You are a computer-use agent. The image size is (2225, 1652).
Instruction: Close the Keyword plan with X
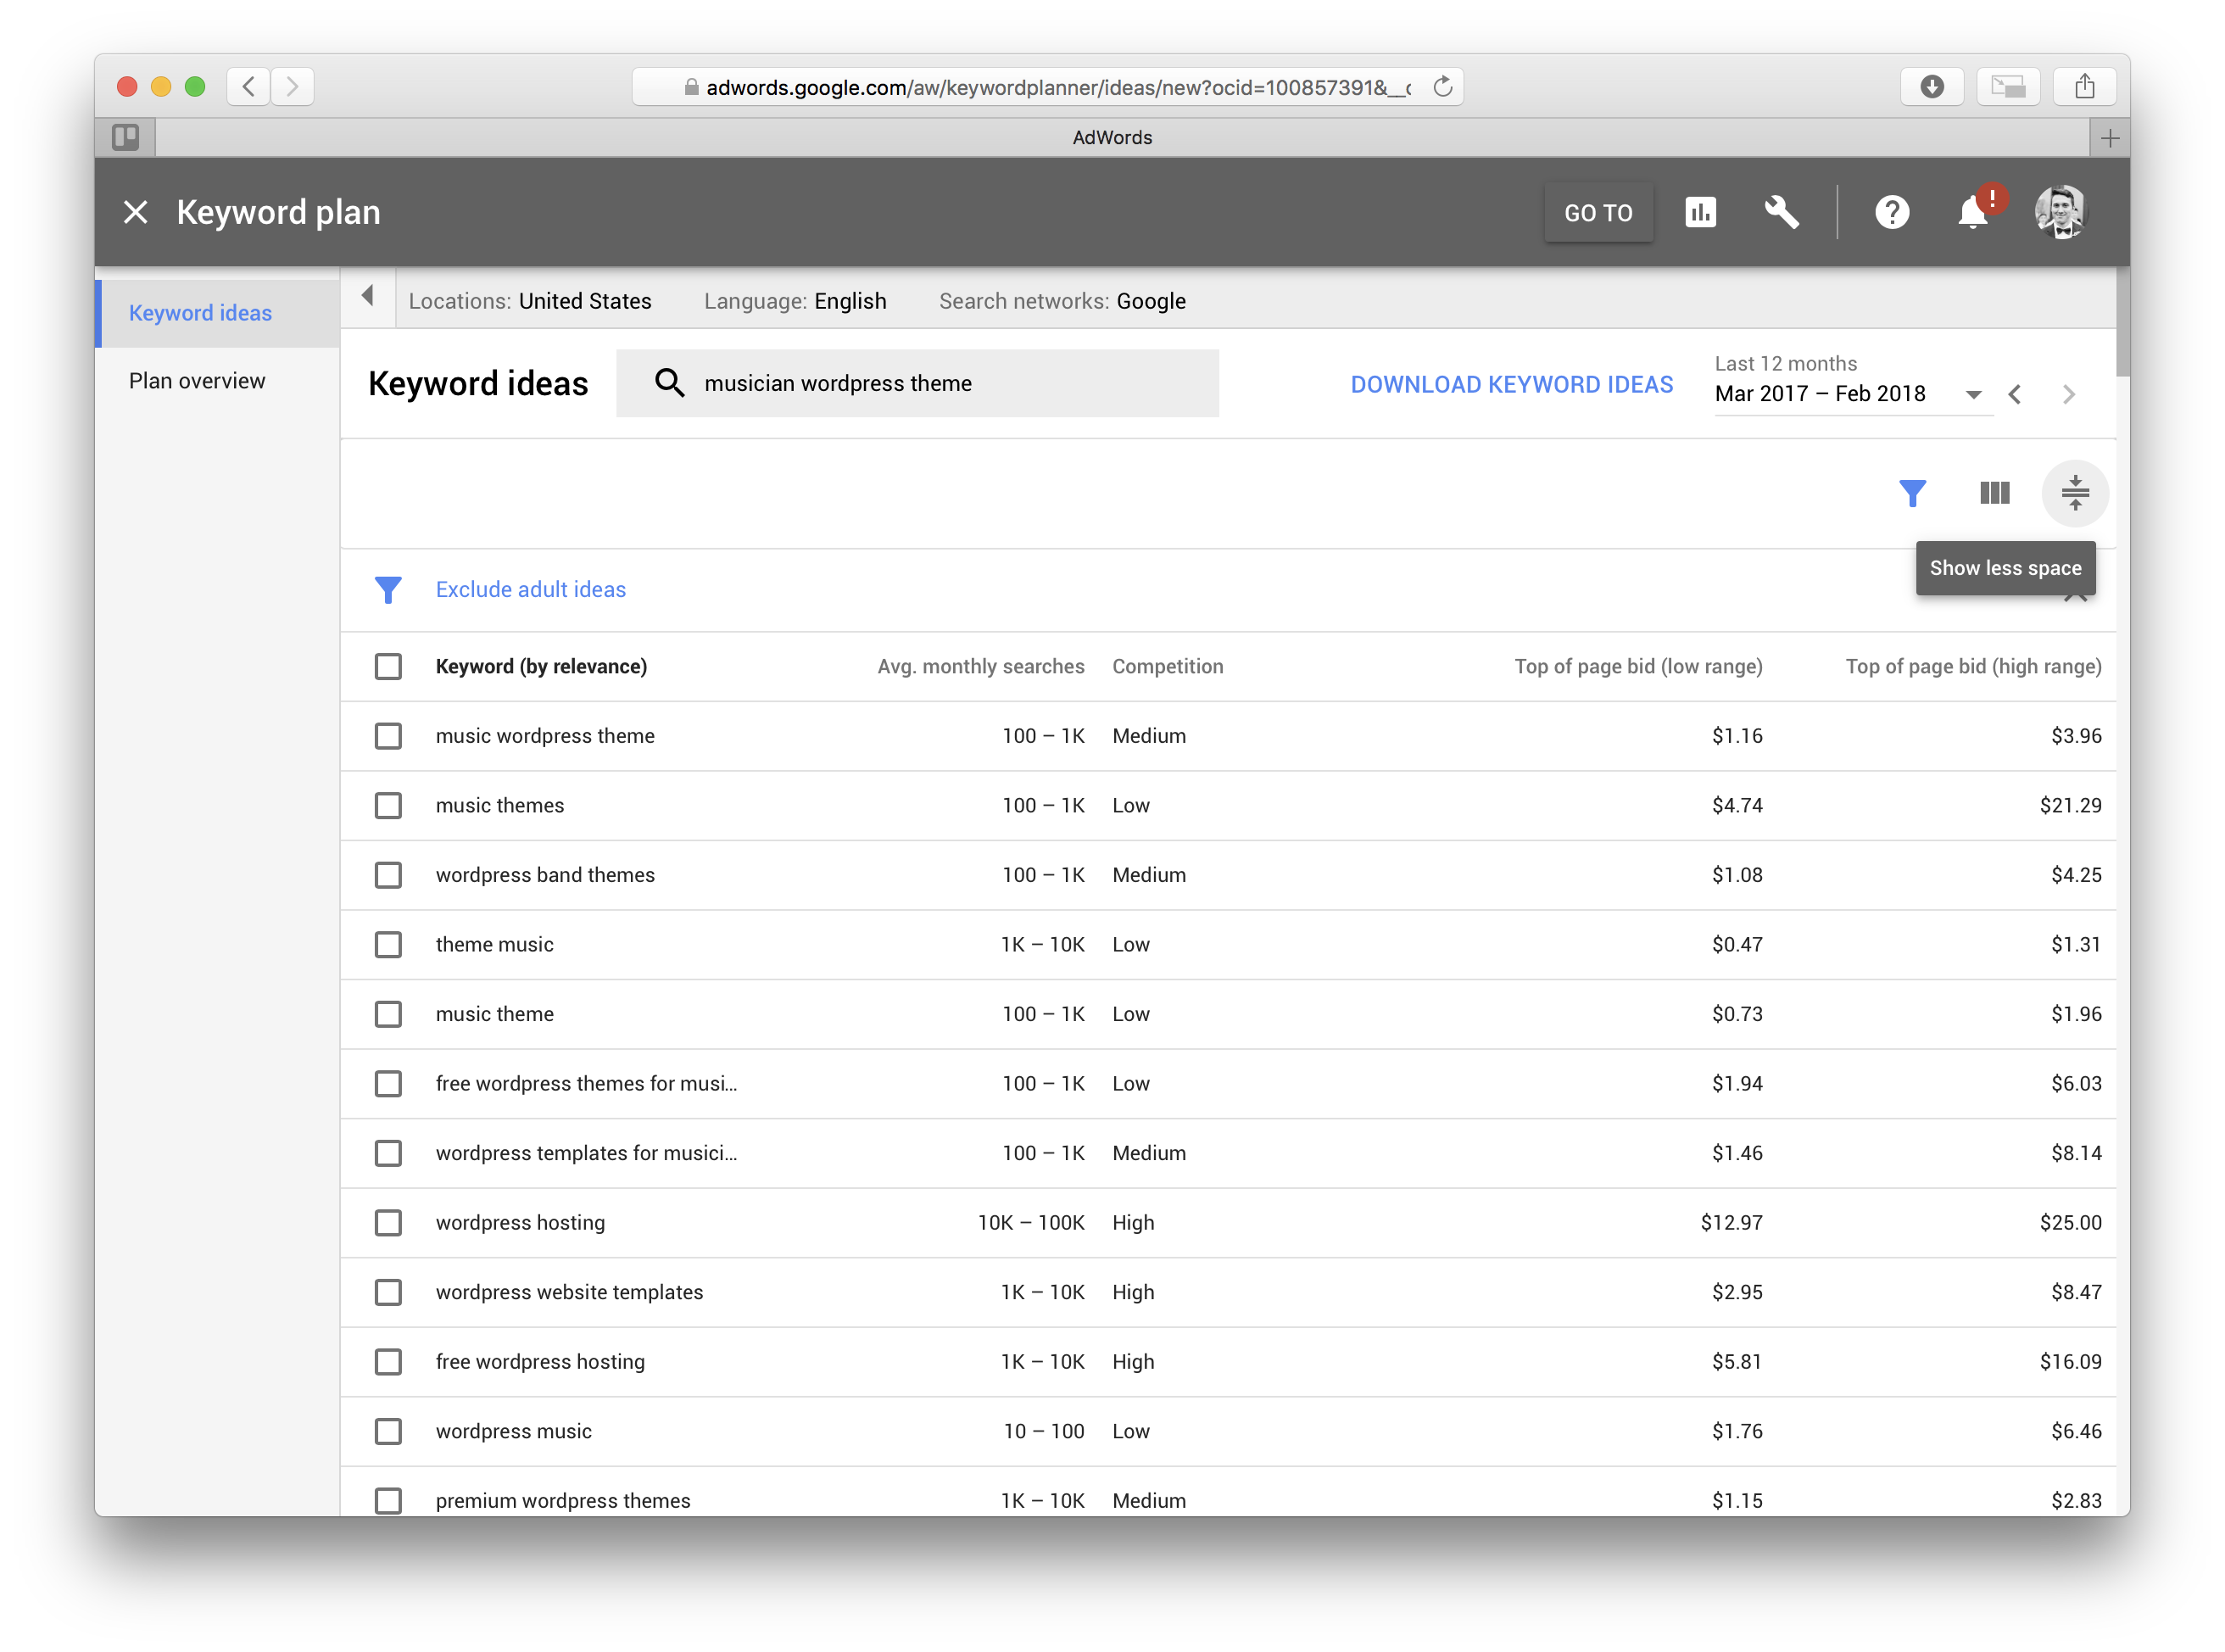point(136,212)
